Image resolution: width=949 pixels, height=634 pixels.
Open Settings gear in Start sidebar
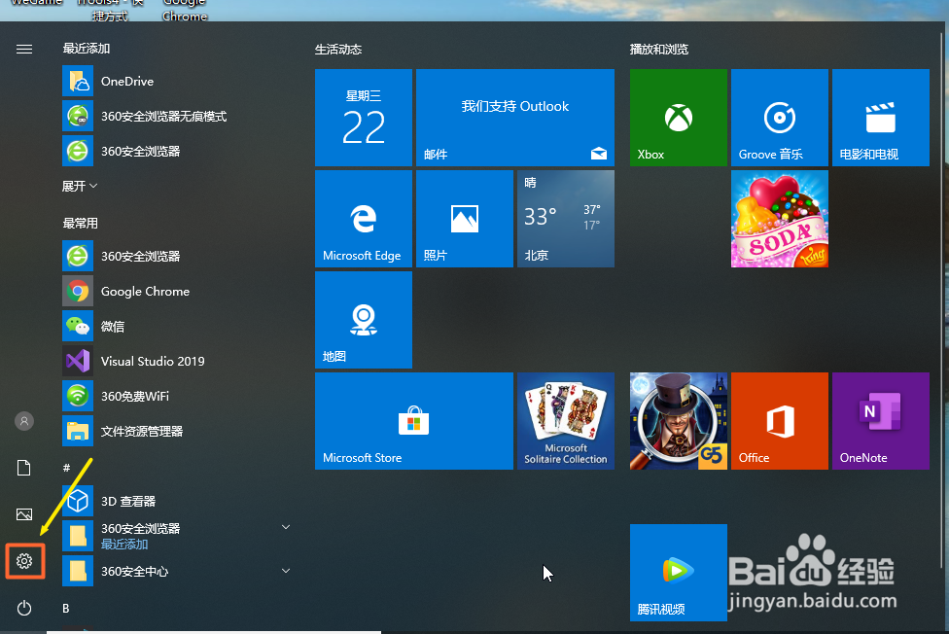pos(24,561)
